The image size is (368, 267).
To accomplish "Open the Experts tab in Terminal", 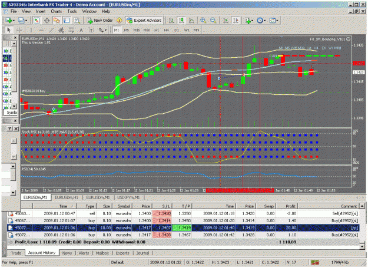I will (122, 253).
